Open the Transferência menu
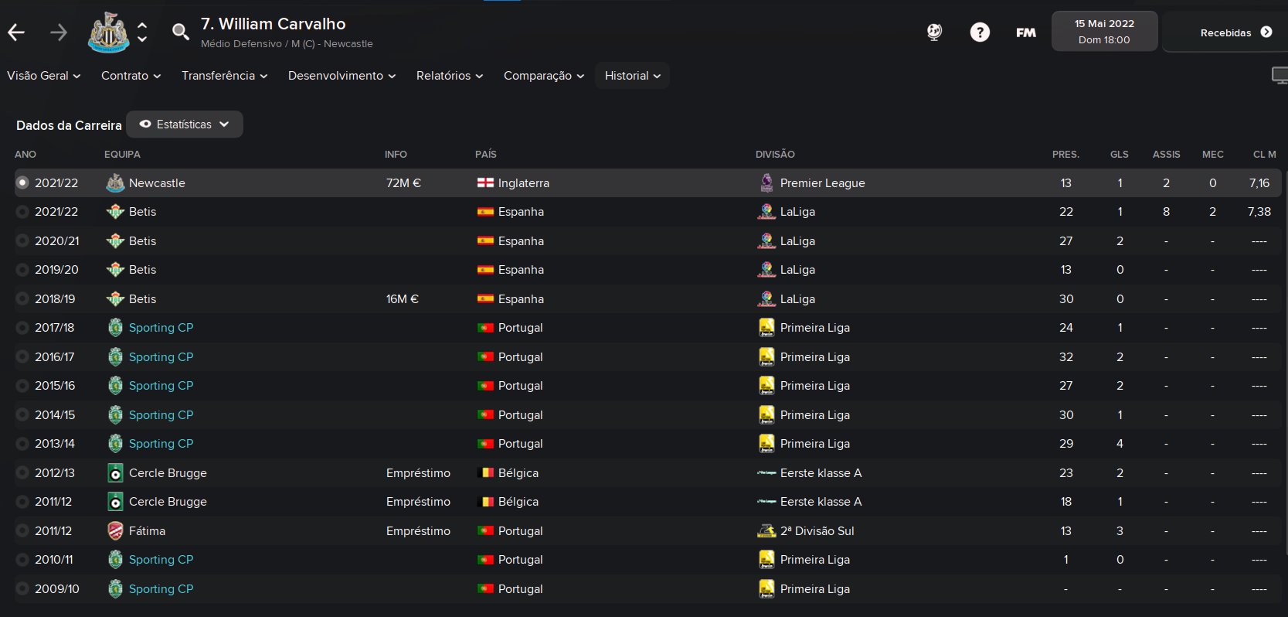This screenshot has width=1288, height=617. [x=225, y=76]
